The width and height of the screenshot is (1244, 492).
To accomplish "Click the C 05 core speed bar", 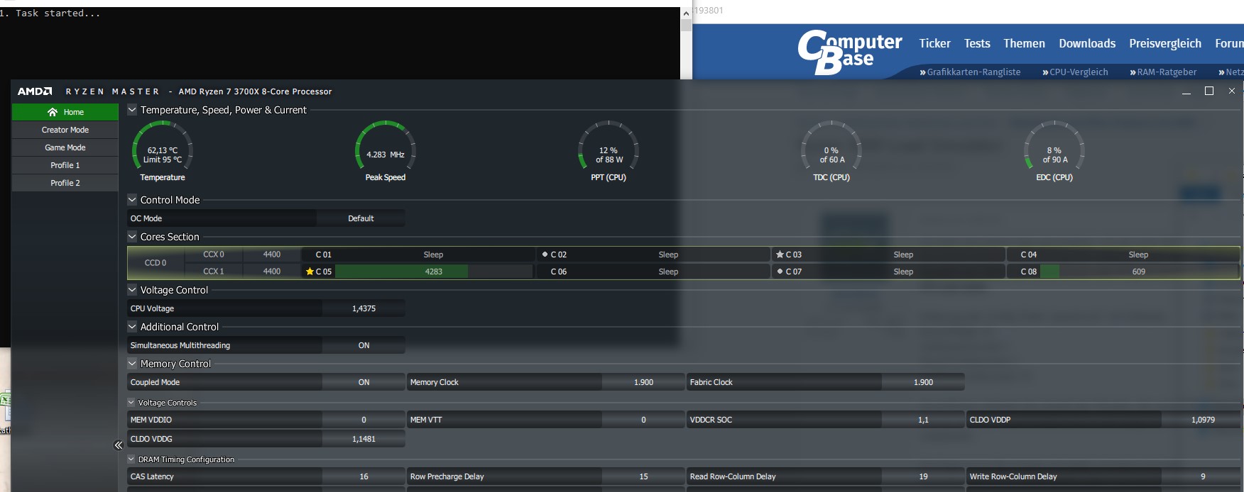I will point(433,272).
